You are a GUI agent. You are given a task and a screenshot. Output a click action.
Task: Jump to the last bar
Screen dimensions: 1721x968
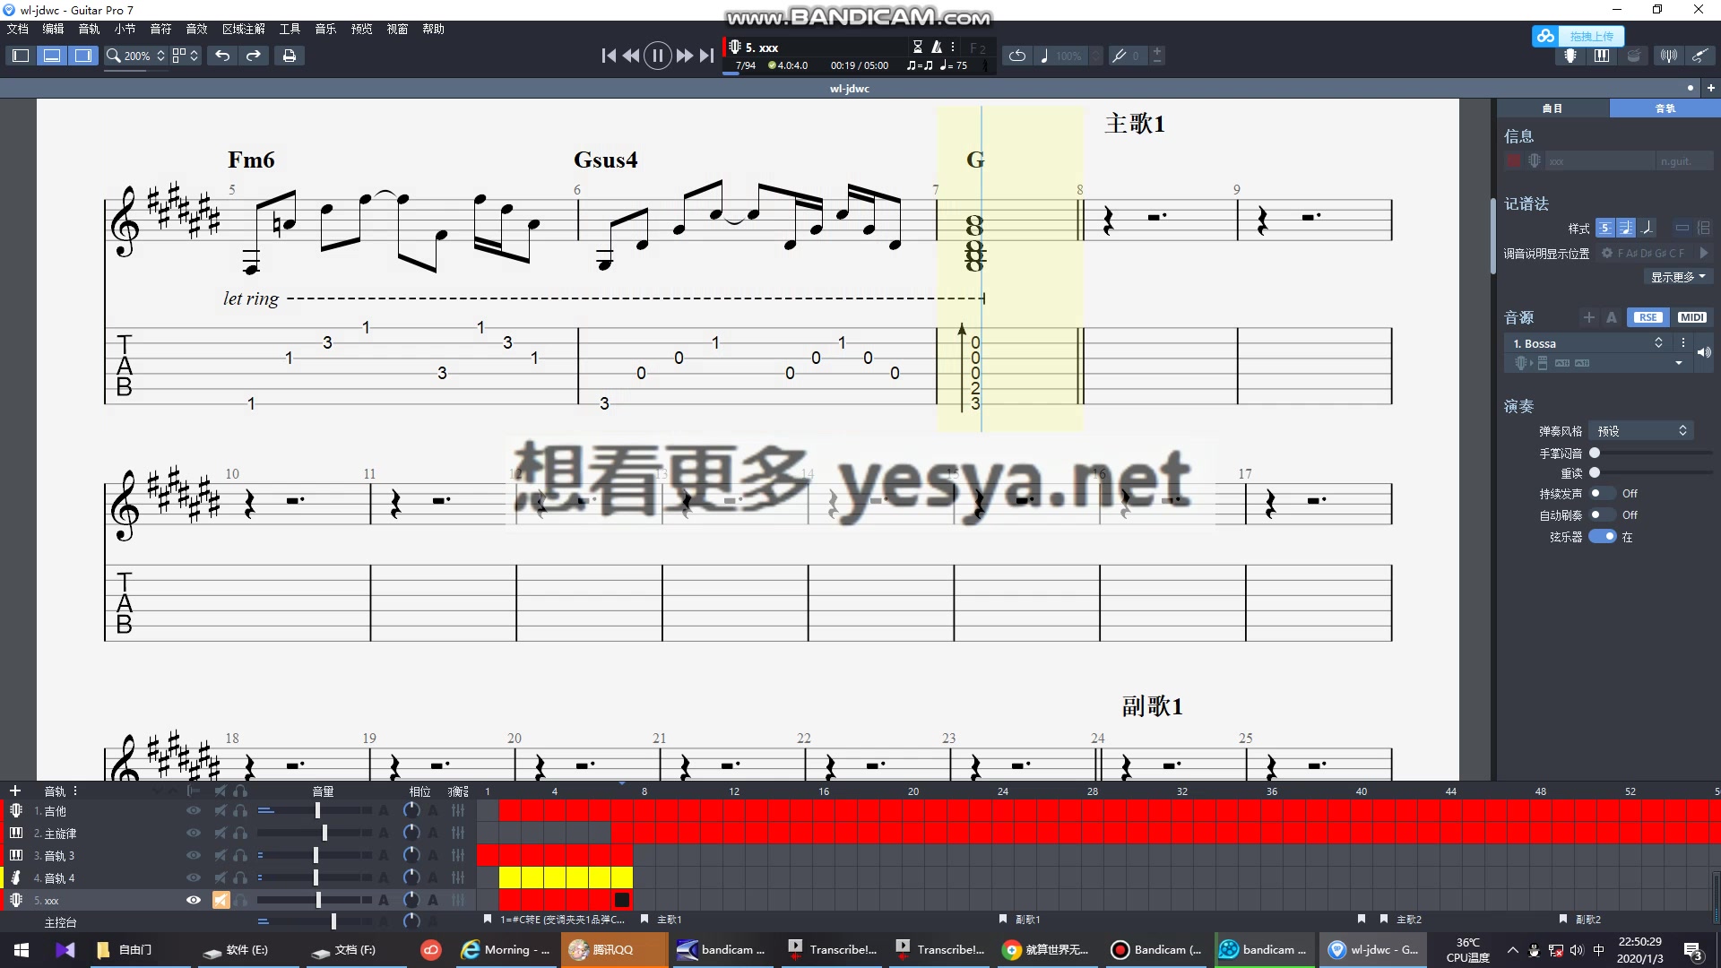(x=706, y=56)
